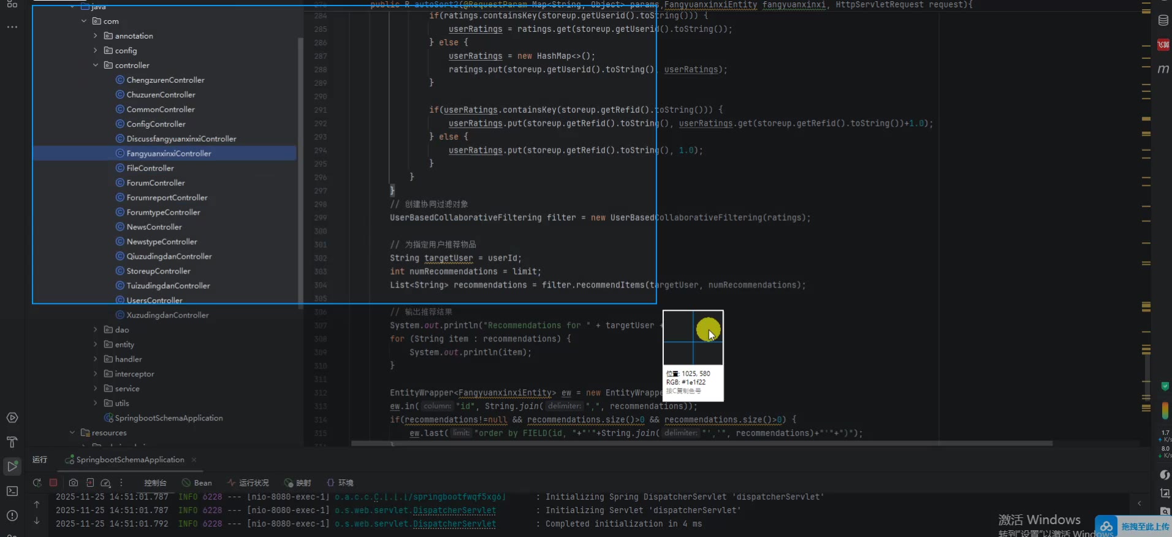Collapse the resources folder
The image size is (1172, 537).
(72, 433)
